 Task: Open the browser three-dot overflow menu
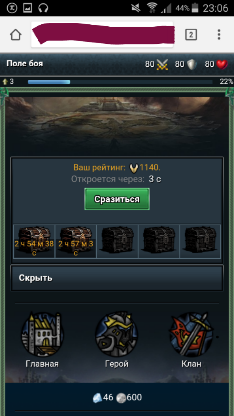tap(219, 34)
